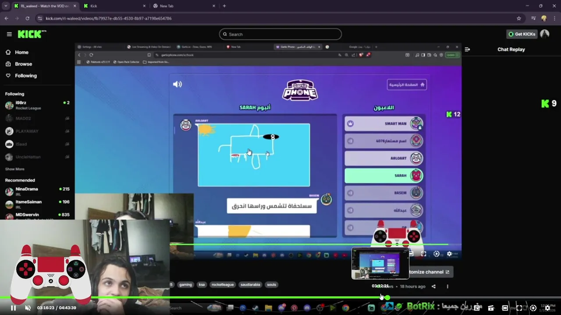Open the VOD three-dot options menu
This screenshot has height=315, width=561.
pos(447,287)
